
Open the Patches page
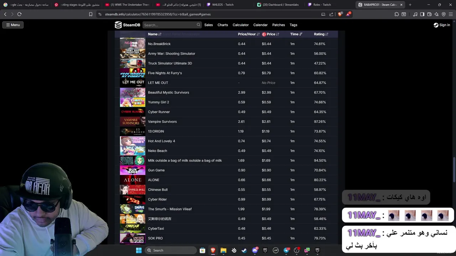[279, 25]
